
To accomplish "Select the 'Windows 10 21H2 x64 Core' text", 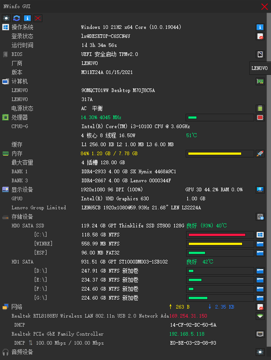I will [113, 27].
